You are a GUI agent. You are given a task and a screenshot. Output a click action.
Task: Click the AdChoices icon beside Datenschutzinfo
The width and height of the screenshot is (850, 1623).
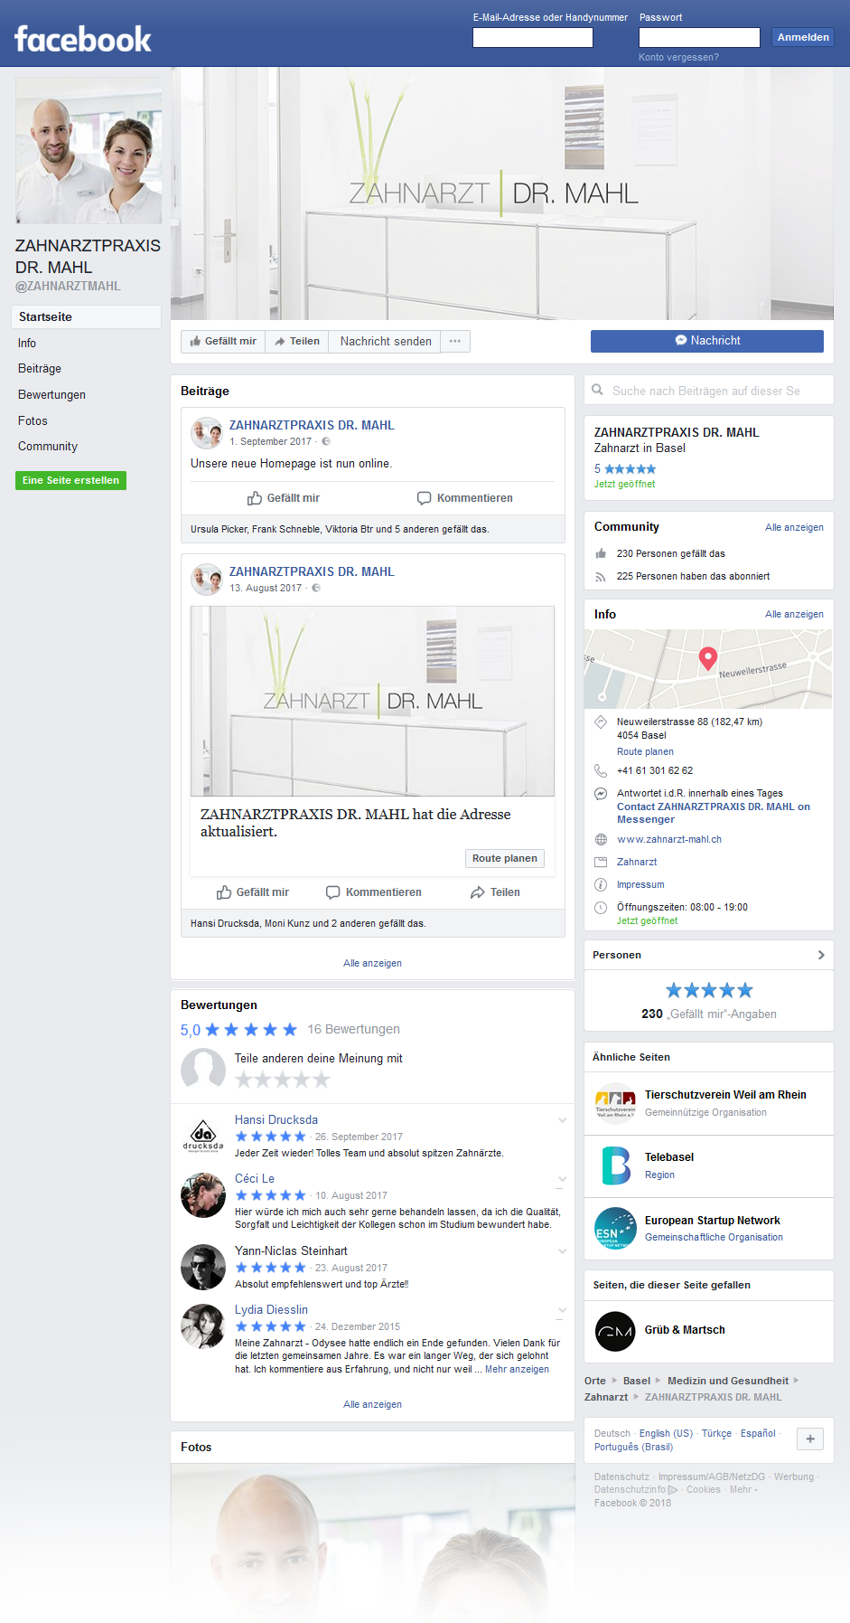673,1490
